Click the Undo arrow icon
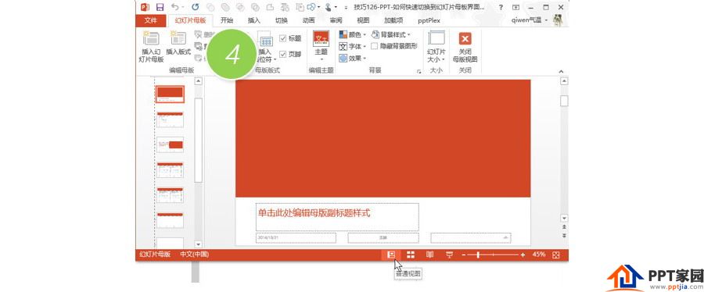The height and width of the screenshot is (292, 704). coord(174,7)
